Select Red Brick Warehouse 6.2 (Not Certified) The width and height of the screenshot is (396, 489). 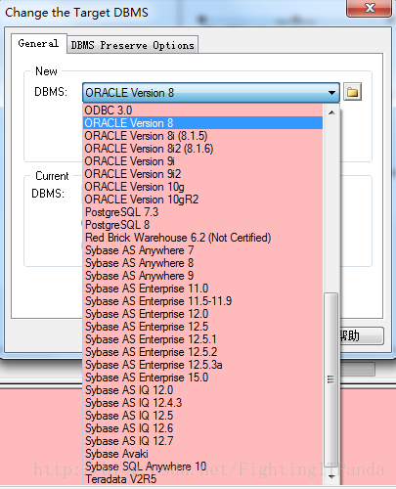[202, 238]
